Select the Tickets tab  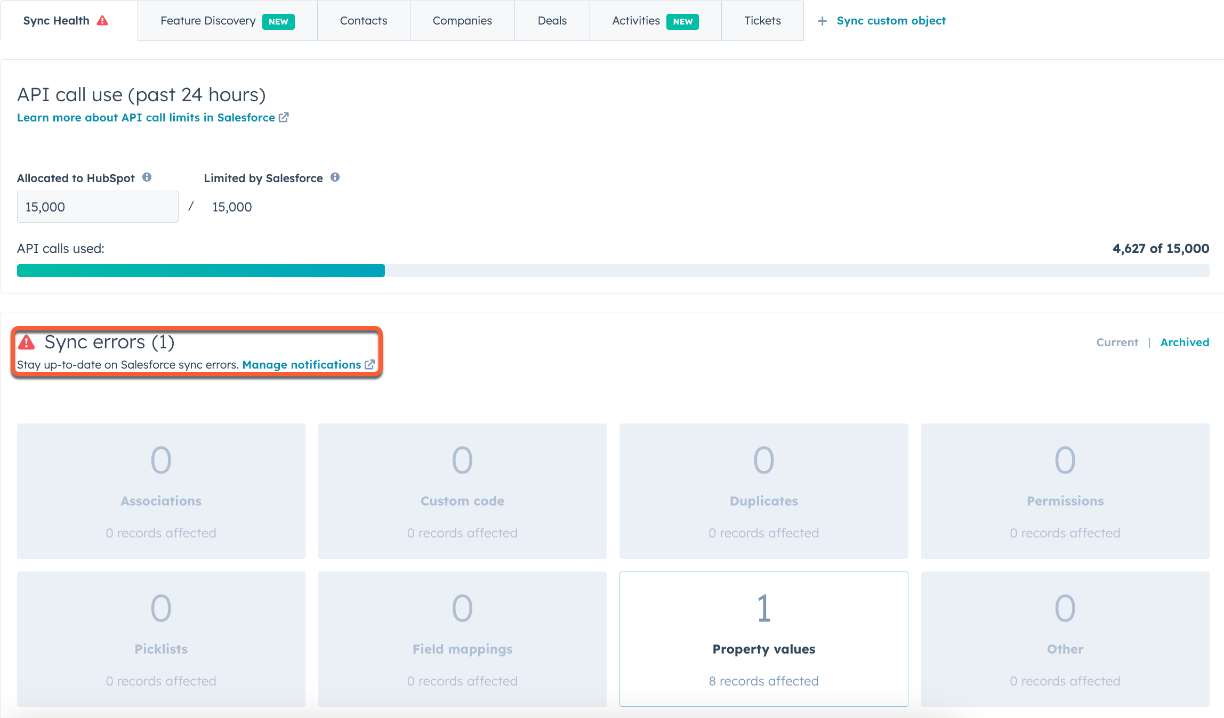[762, 20]
